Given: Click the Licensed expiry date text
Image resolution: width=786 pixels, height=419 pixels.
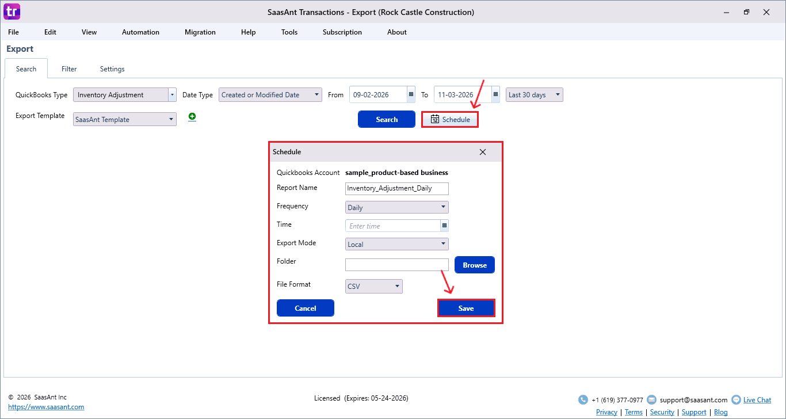Looking at the screenshot, I should click(361, 398).
